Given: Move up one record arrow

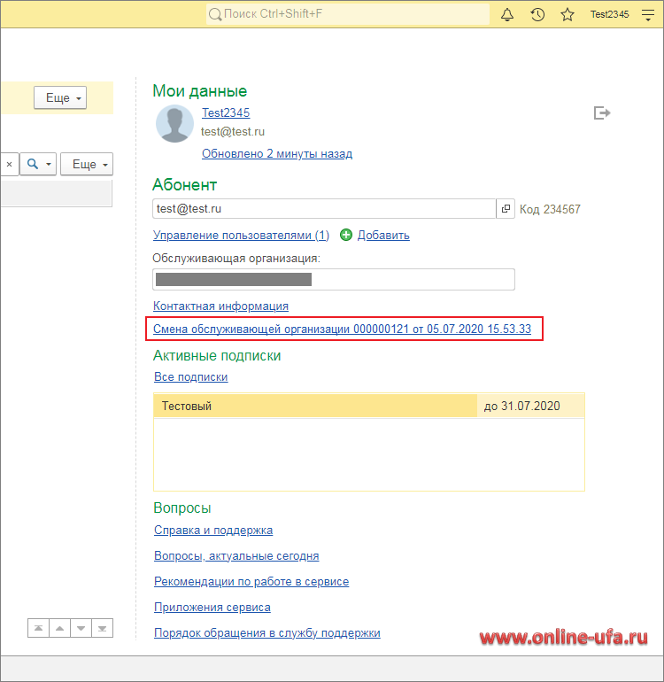Looking at the screenshot, I should pyautogui.click(x=59, y=628).
